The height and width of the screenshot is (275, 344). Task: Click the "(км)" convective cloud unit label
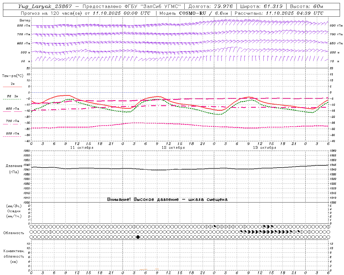[x=14, y=262]
